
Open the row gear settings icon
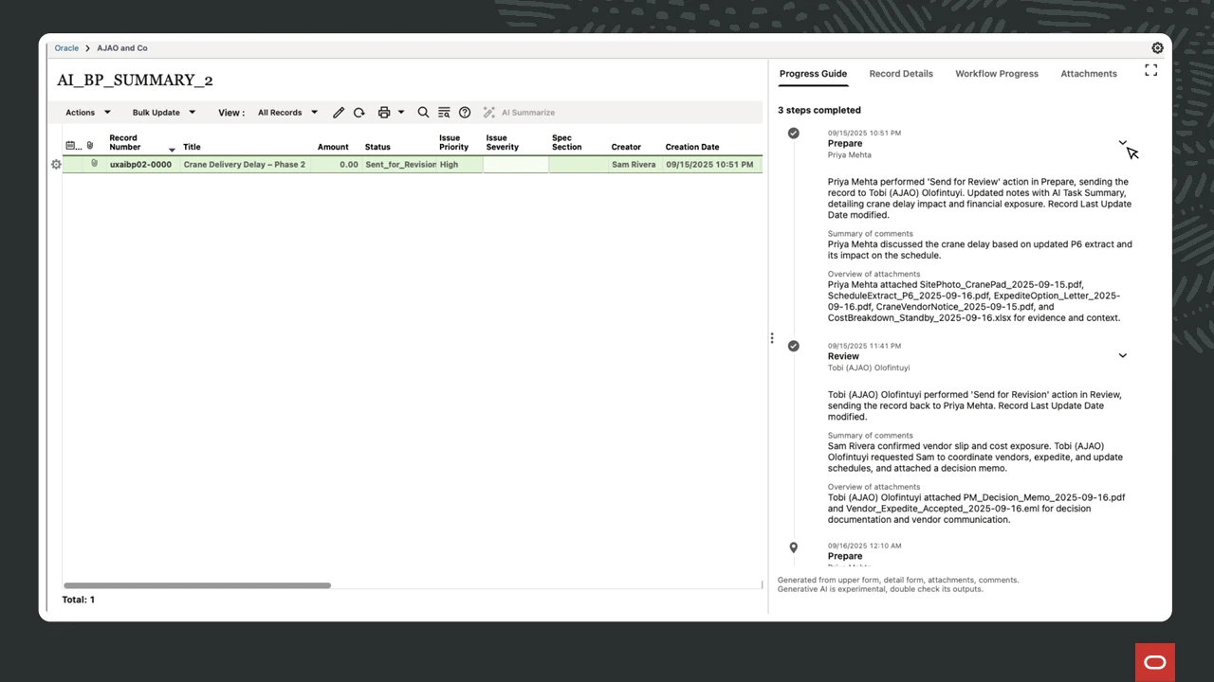(56, 164)
